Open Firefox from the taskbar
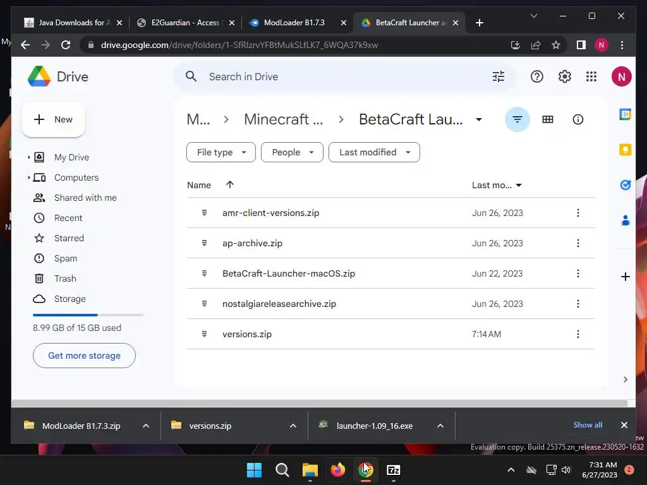The image size is (647, 485). pos(337,470)
